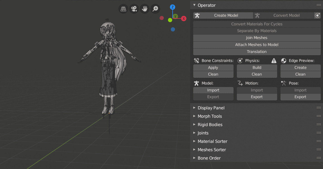The height and width of the screenshot is (169, 323).
Task: Click the Model armature icon
Action: pos(197,83)
